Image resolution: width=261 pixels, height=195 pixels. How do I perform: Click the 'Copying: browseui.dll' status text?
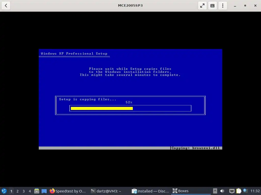(x=195, y=148)
